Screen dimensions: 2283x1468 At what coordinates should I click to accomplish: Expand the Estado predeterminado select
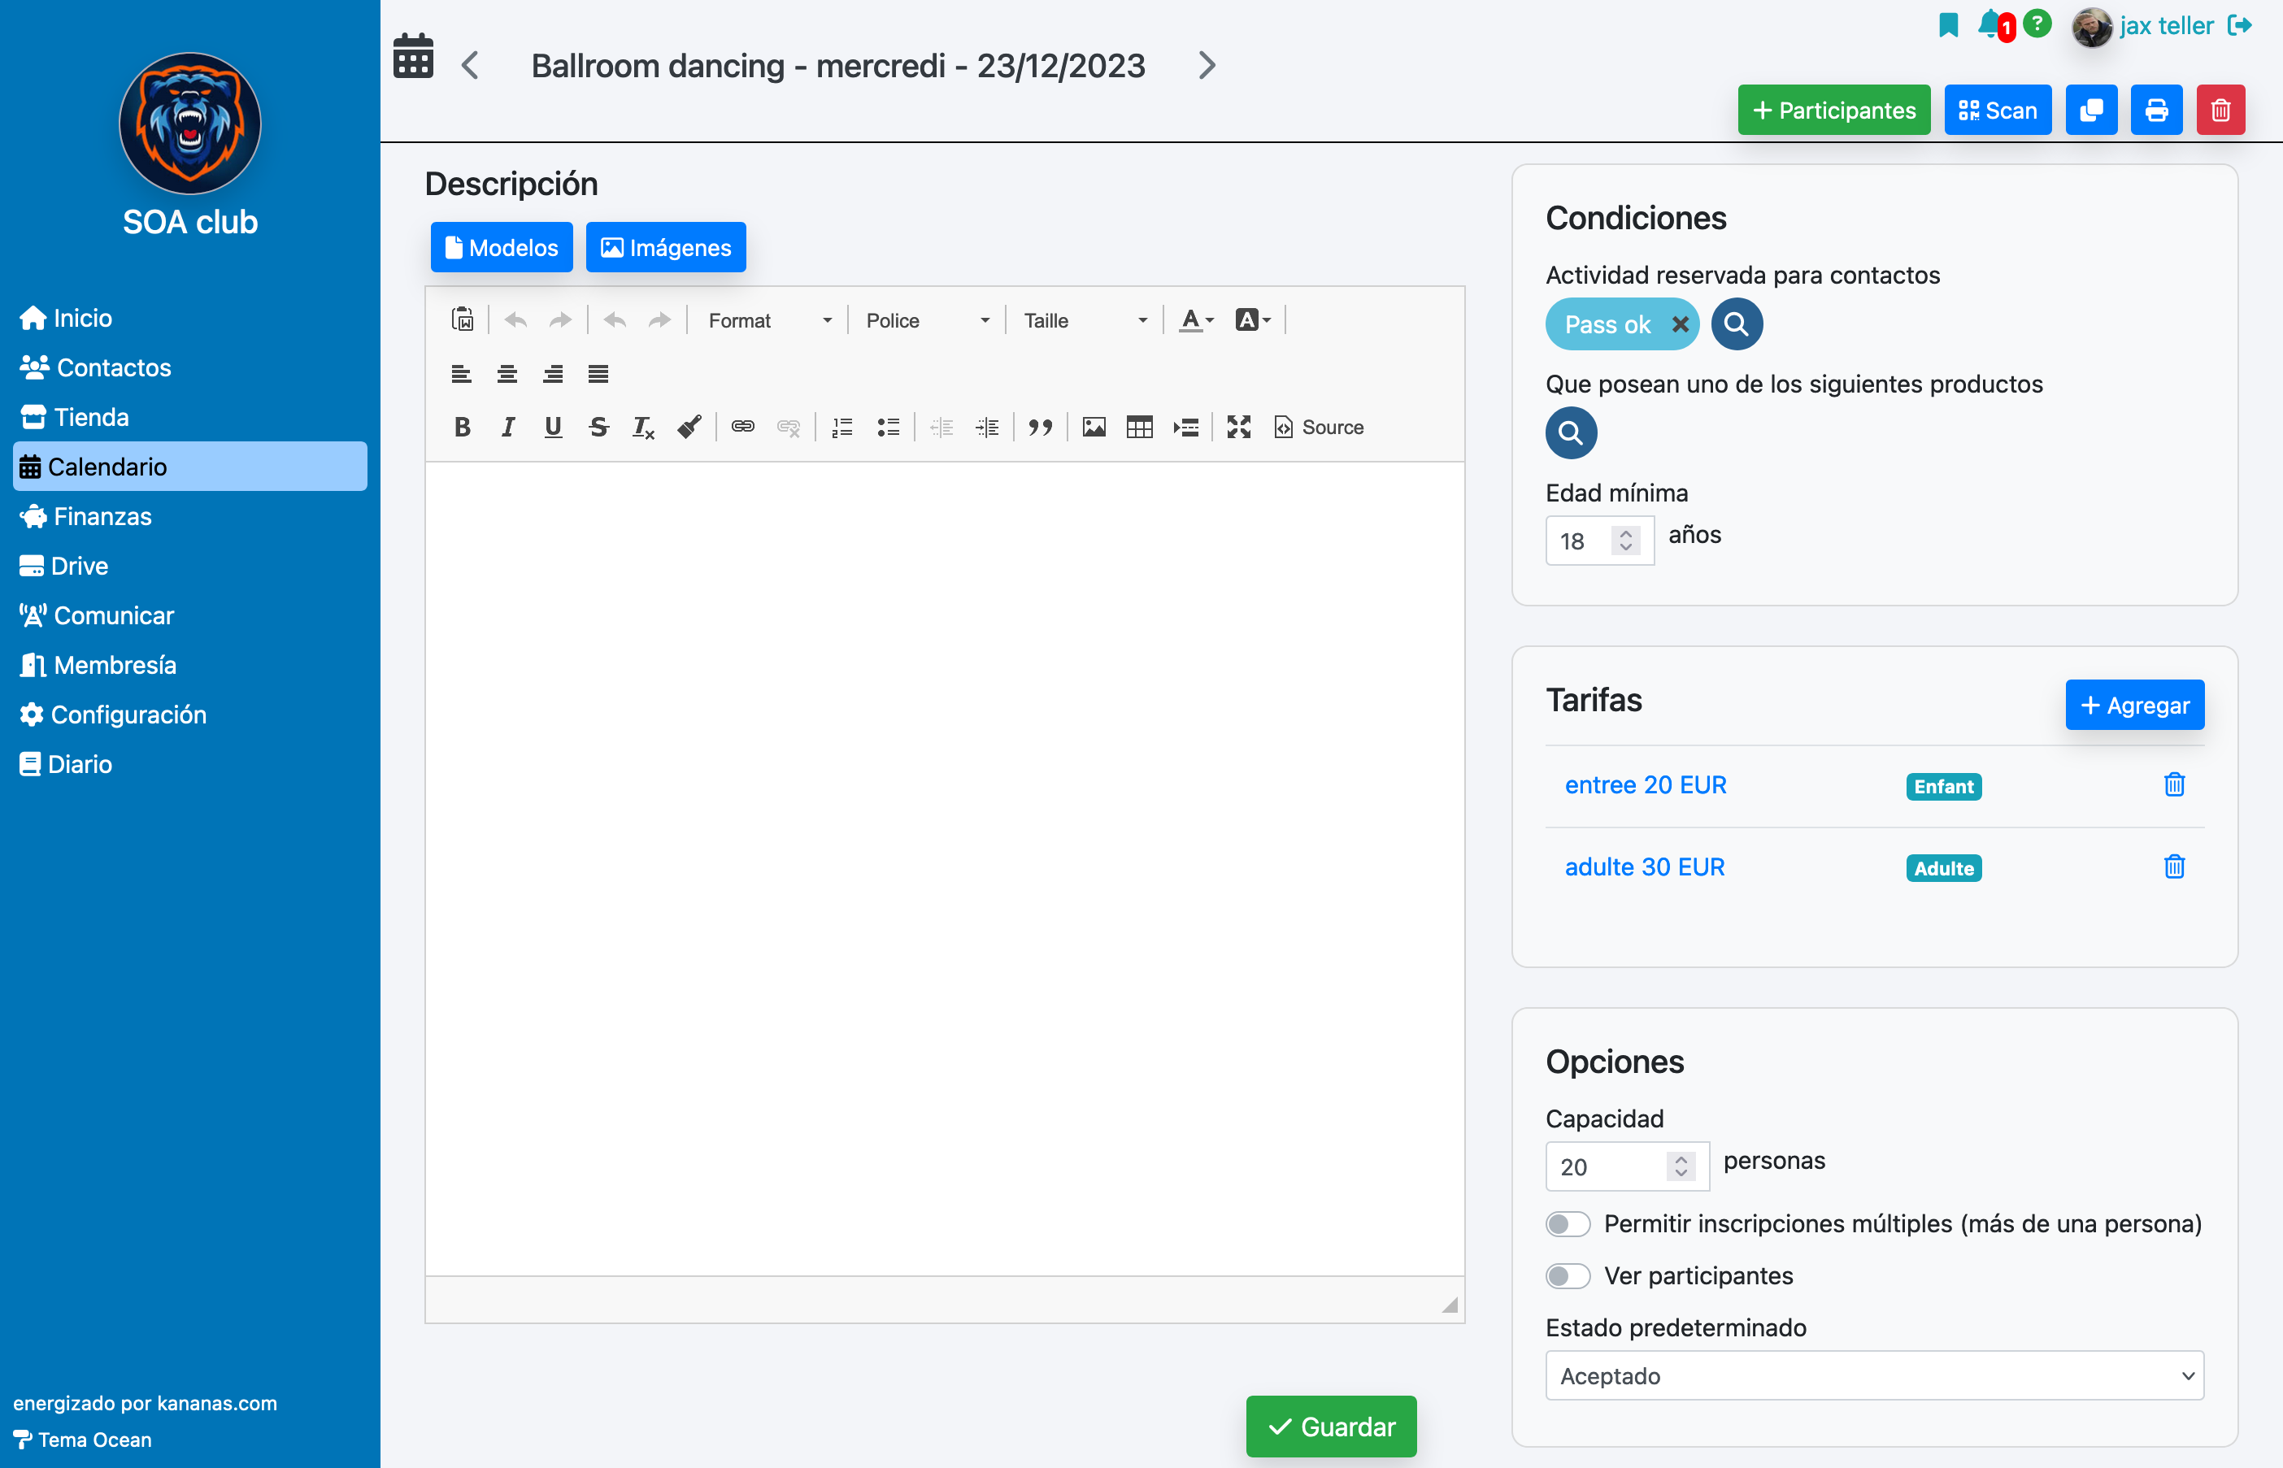(1874, 1375)
